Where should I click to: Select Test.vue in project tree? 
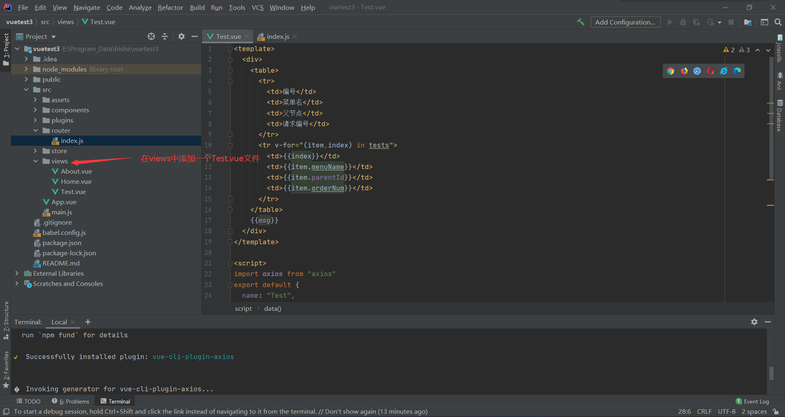(x=73, y=192)
